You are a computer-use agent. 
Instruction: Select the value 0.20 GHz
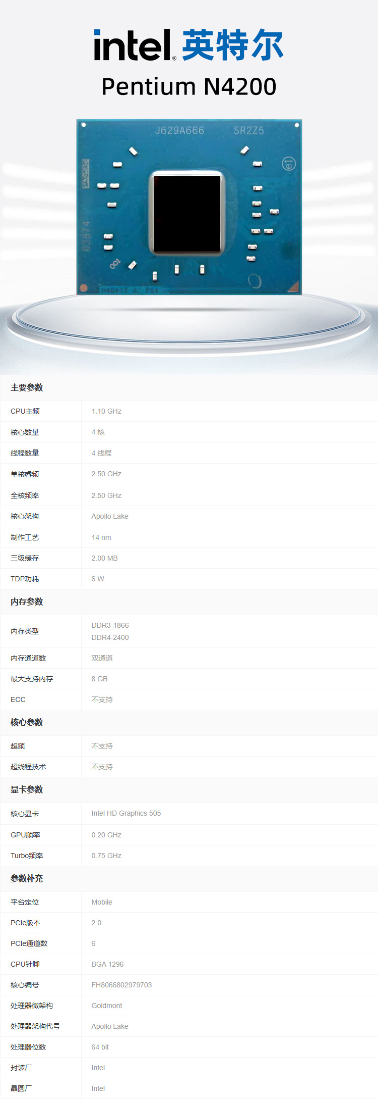106,835
